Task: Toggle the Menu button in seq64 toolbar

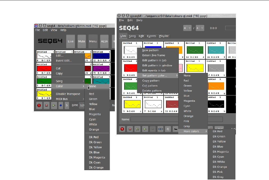Action: [93, 41]
